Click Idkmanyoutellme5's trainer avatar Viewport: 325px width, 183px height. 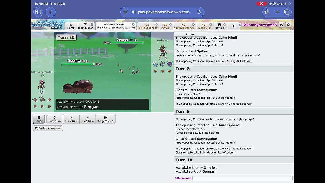click(x=42, y=87)
